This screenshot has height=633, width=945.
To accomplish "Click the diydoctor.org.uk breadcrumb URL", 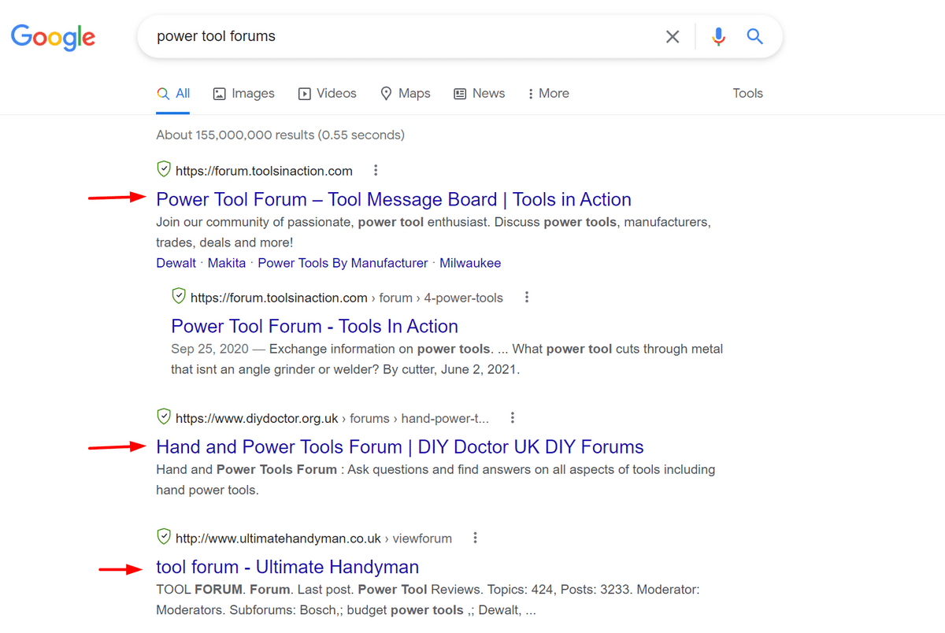I will click(332, 418).
